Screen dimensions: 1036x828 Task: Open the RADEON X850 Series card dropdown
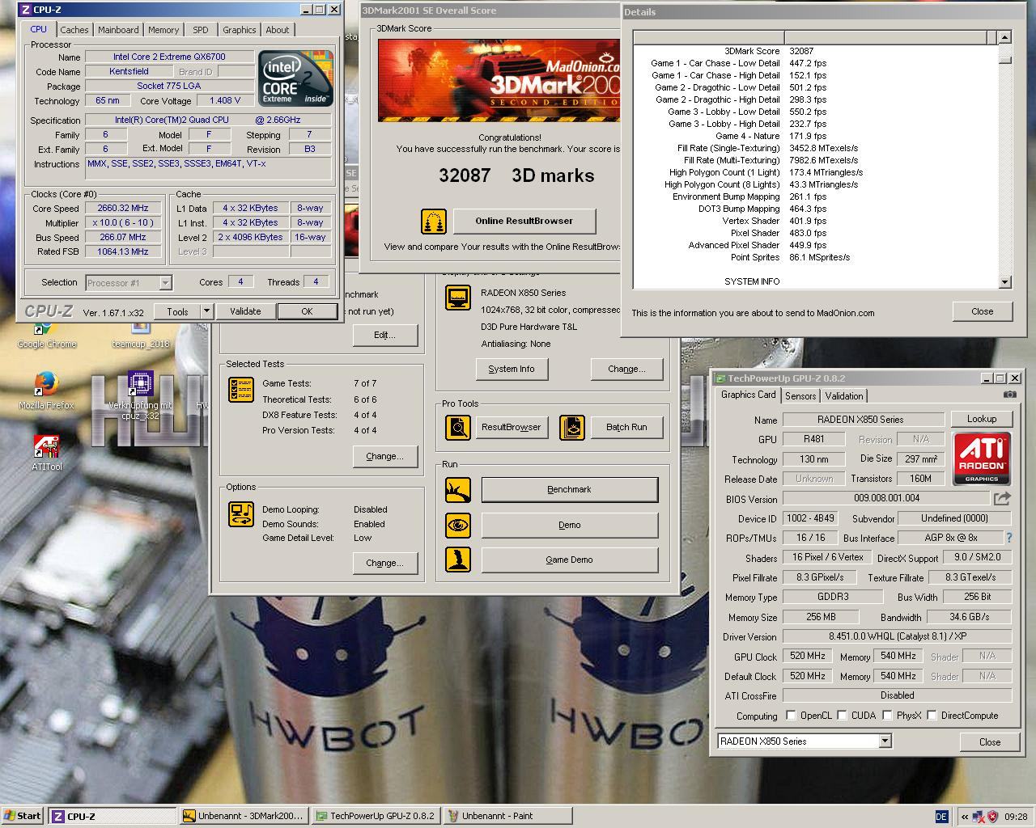pyautogui.click(x=885, y=741)
